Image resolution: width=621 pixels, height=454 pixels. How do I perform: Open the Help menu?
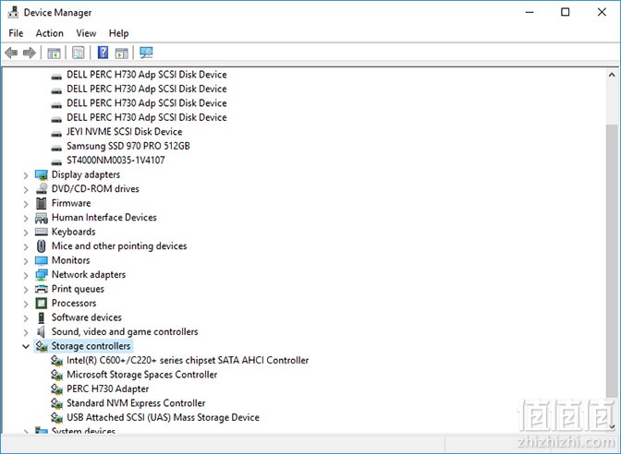point(119,33)
